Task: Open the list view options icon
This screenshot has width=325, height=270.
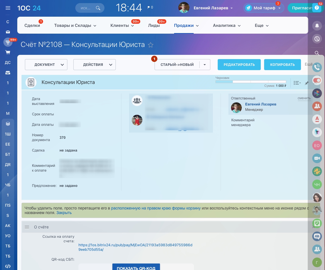Action: point(297,83)
